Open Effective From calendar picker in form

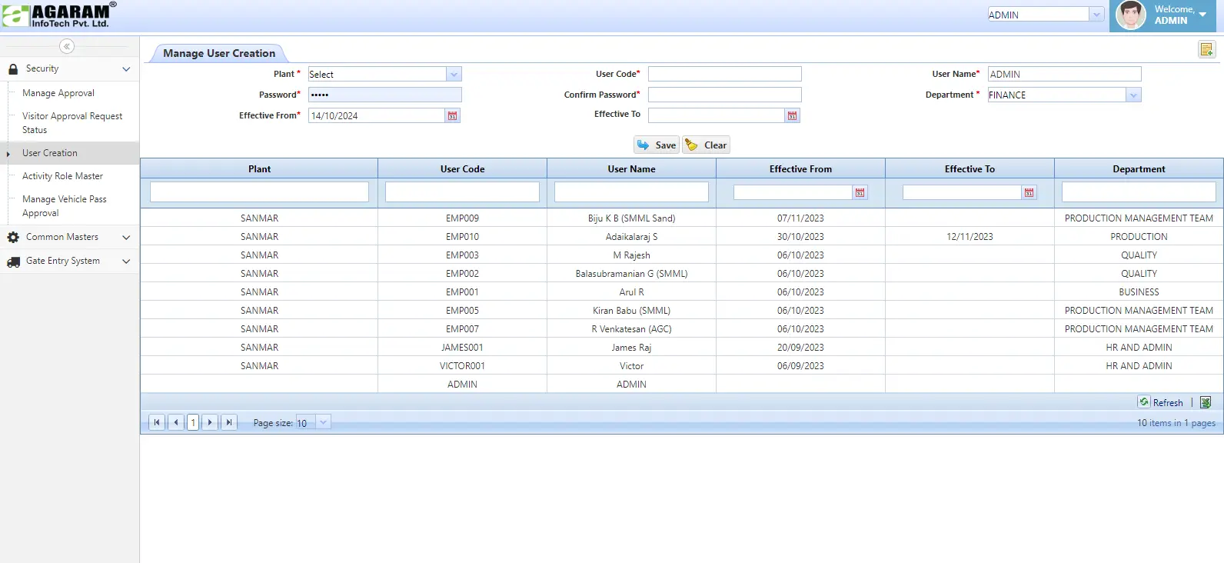[x=452, y=115]
